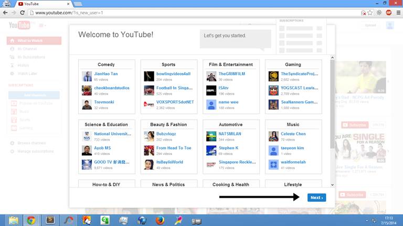Click SeaNanners Gam... channel avatar

[273, 105]
